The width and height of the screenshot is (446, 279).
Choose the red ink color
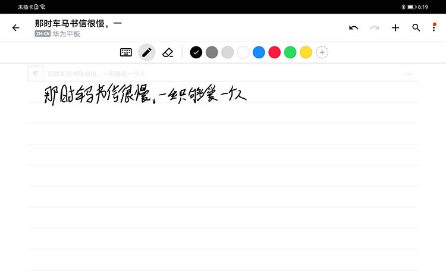coord(275,52)
